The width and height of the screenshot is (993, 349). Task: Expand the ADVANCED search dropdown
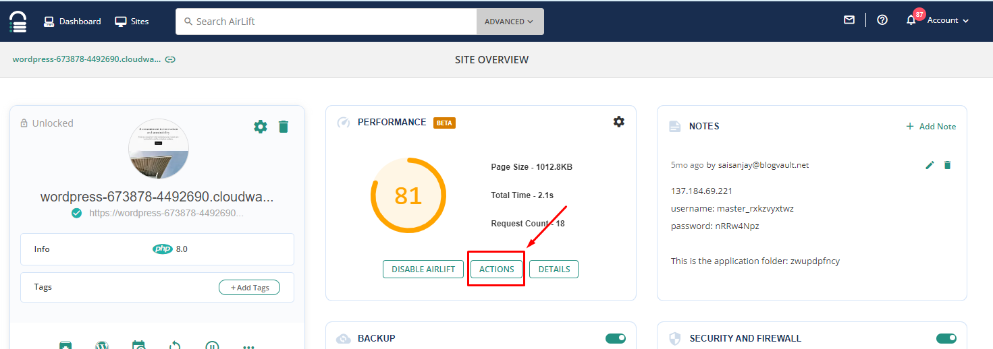[x=510, y=22]
